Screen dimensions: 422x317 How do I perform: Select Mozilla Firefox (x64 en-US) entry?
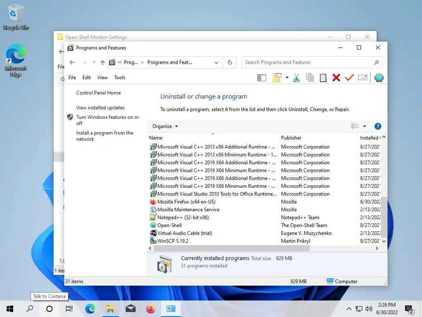coord(186,201)
